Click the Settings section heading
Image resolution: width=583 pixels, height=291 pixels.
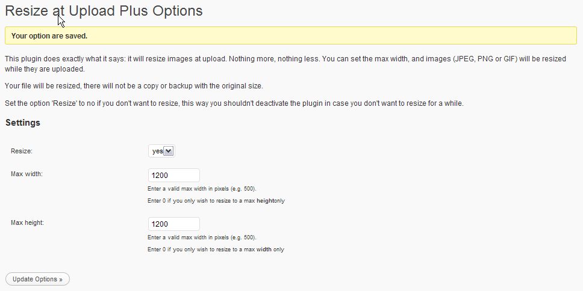23,123
